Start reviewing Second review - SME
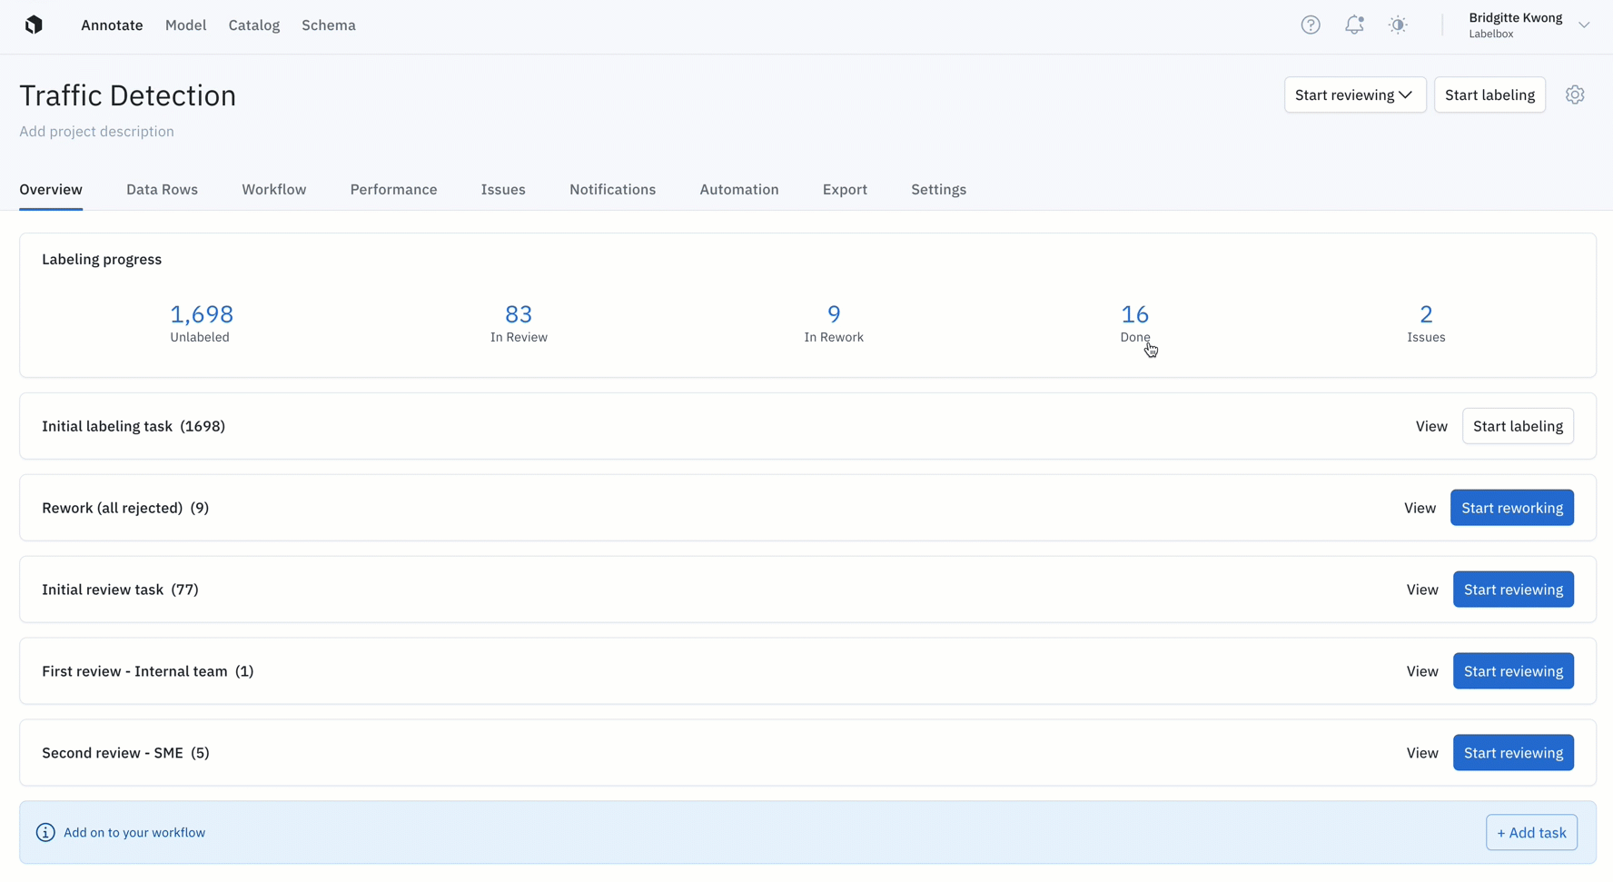This screenshot has width=1613, height=882. click(1513, 753)
